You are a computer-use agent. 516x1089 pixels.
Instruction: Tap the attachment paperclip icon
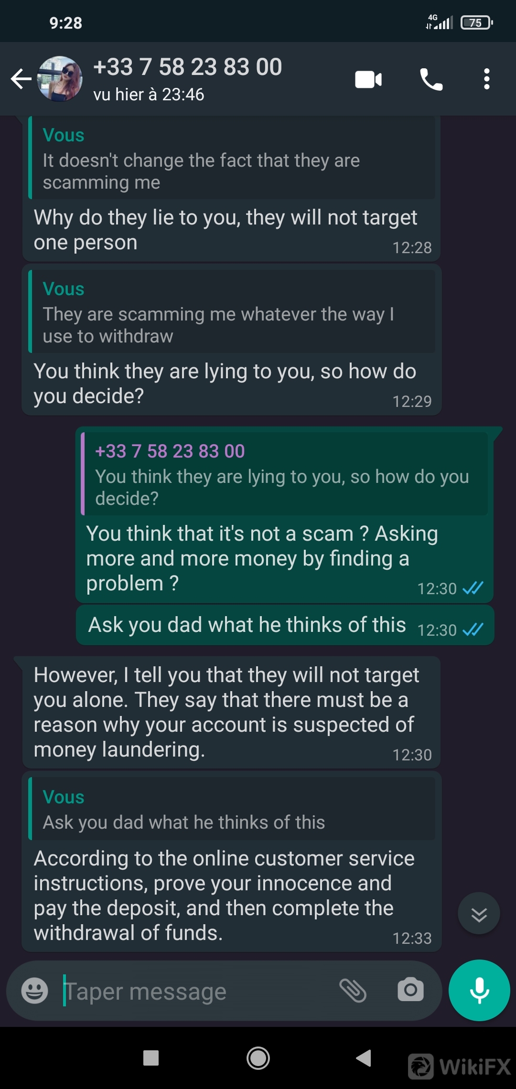point(353,990)
